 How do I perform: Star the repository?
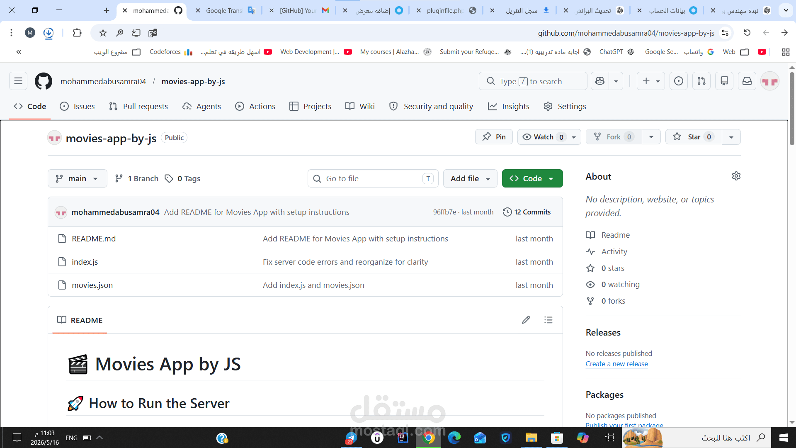point(694,137)
